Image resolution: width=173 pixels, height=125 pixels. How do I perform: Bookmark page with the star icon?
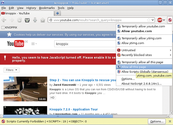click(149, 20)
